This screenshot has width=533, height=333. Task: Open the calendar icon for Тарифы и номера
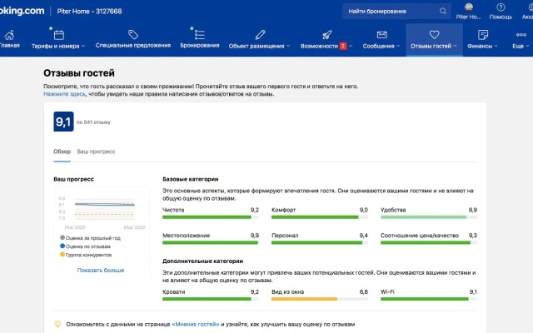(59, 35)
